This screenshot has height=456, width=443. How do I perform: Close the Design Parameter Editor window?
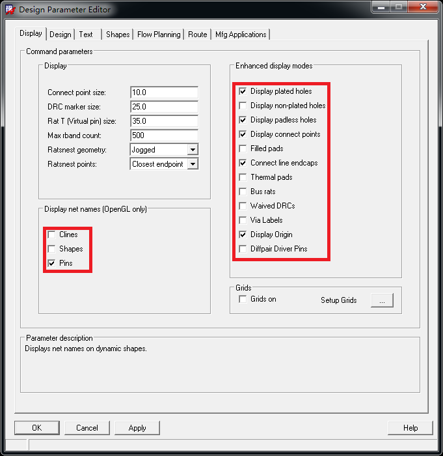click(423, 7)
